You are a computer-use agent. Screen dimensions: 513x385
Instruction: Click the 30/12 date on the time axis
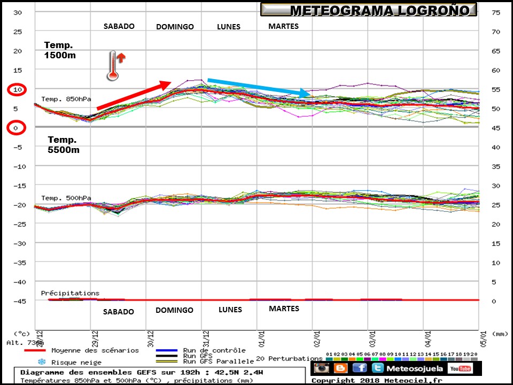[150, 339]
